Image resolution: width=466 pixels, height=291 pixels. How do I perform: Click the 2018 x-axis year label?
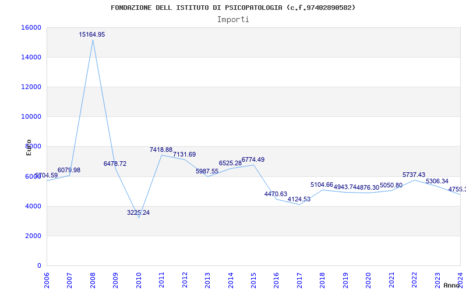323,280
